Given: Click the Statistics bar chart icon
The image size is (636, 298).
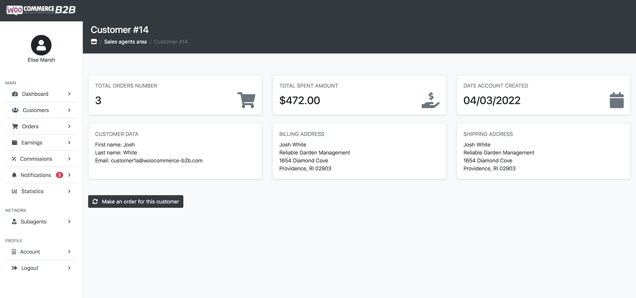Looking at the screenshot, I should pyautogui.click(x=15, y=191).
